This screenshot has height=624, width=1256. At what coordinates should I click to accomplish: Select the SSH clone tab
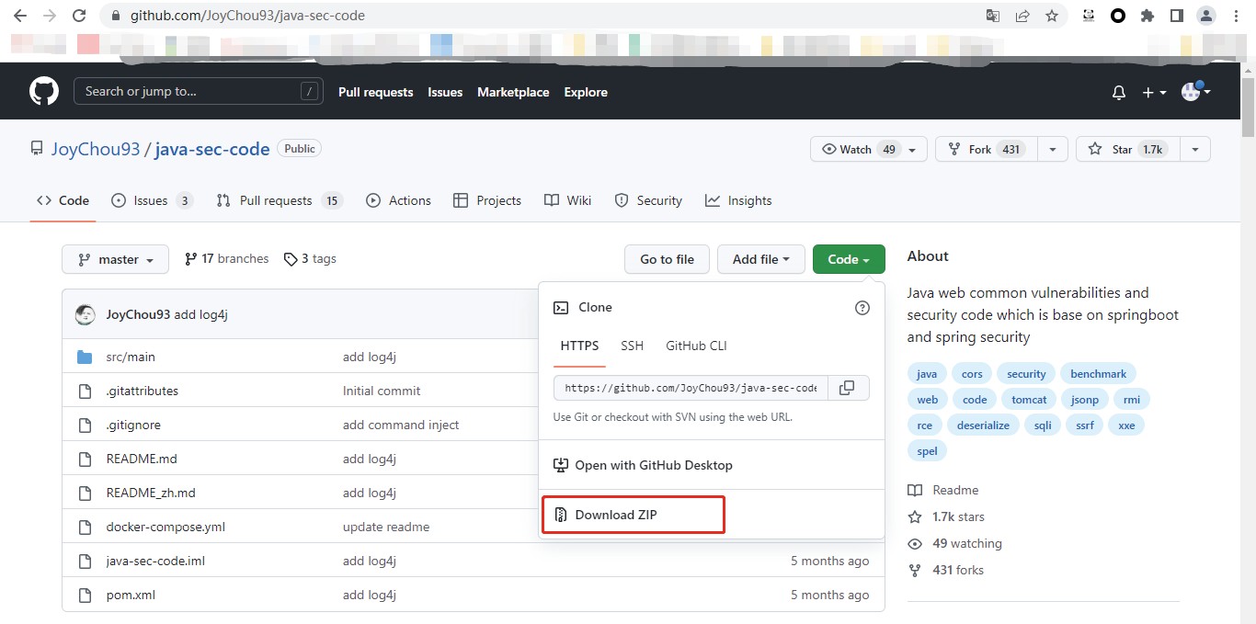click(x=632, y=346)
